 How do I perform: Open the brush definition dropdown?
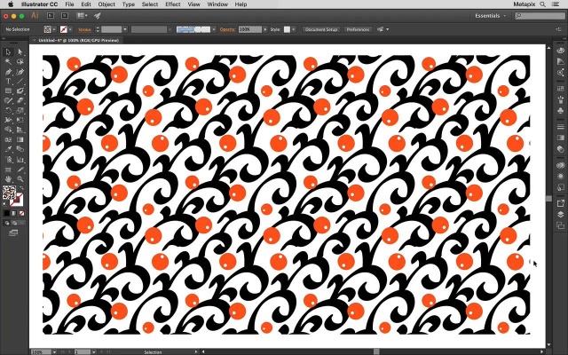point(214,29)
